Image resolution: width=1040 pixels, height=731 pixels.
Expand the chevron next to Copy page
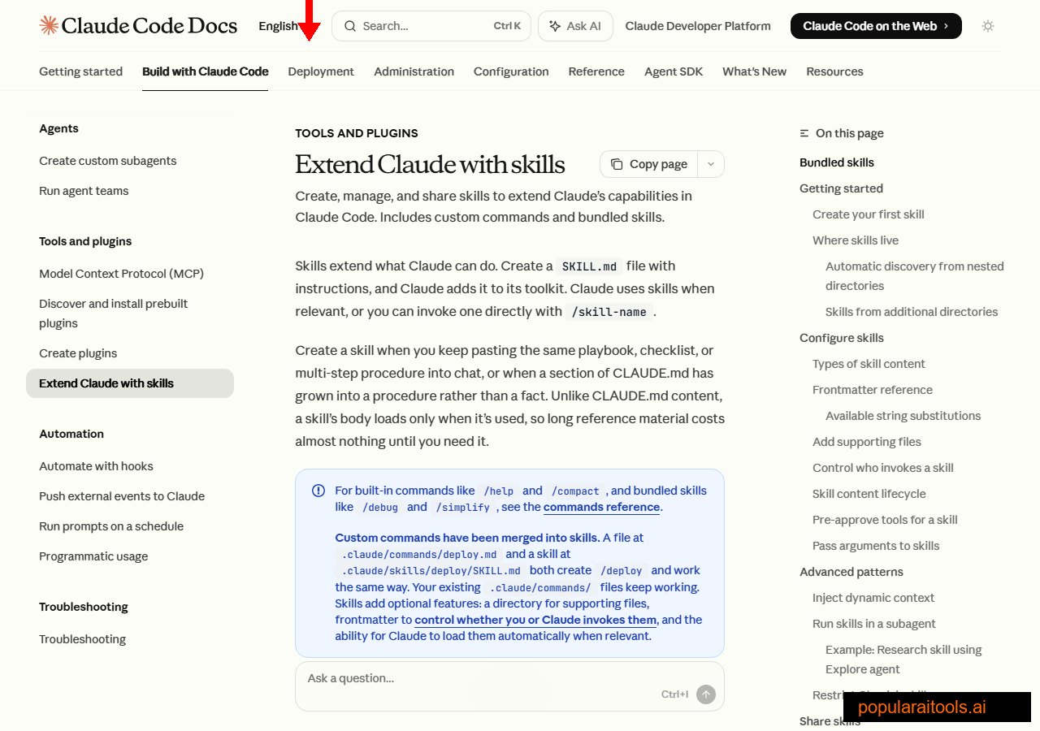pos(710,163)
